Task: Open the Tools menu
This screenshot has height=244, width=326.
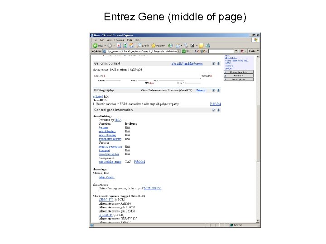Action: (129, 40)
